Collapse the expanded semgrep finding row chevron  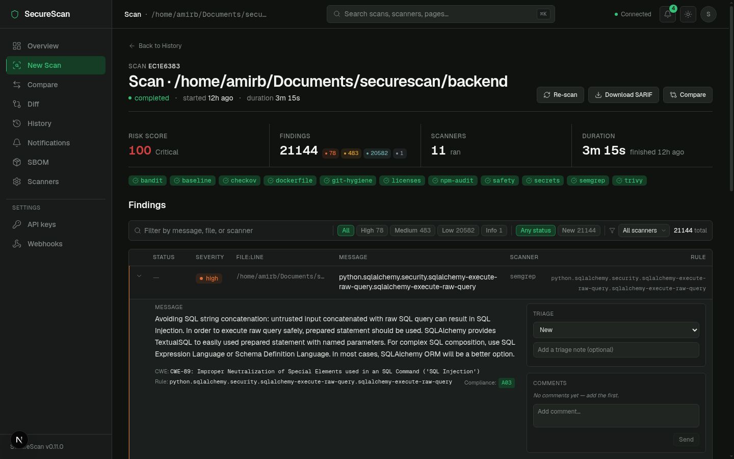(139, 276)
